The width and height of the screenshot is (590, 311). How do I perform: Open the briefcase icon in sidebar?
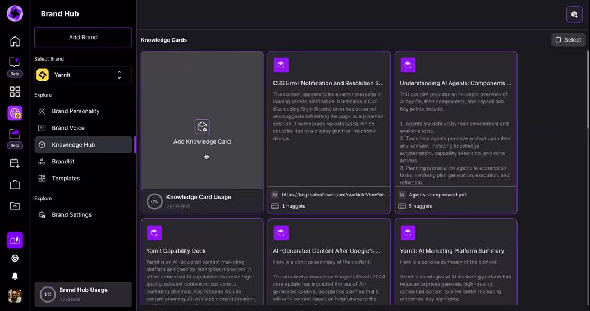pyautogui.click(x=15, y=185)
